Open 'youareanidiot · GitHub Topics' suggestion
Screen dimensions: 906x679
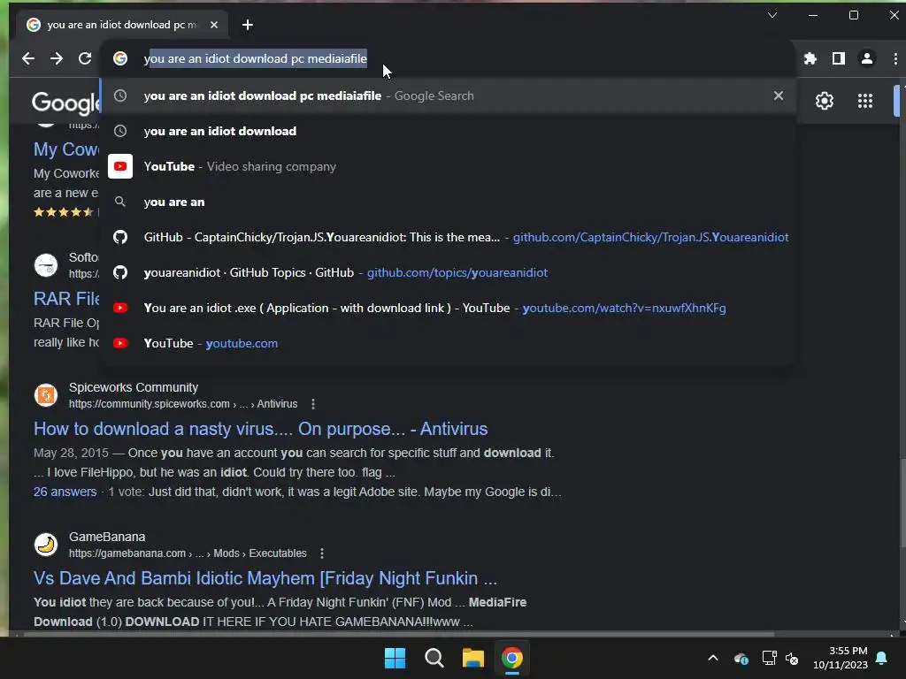click(x=449, y=272)
